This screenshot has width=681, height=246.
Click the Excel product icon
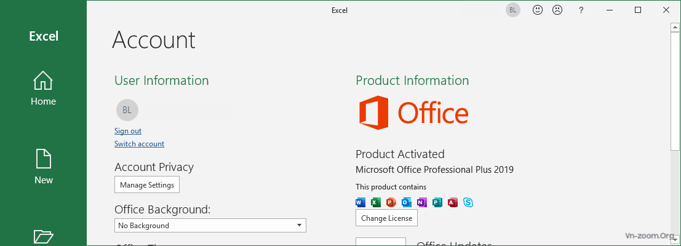[x=376, y=202]
